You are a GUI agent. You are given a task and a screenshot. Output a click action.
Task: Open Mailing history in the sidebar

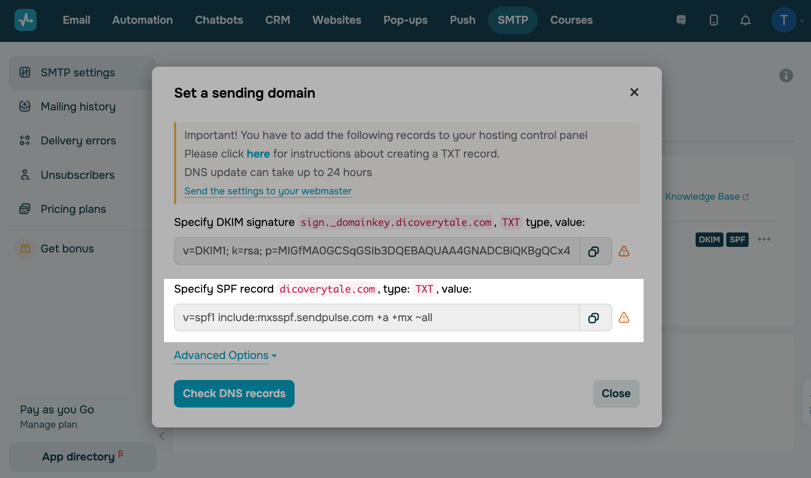click(x=78, y=107)
